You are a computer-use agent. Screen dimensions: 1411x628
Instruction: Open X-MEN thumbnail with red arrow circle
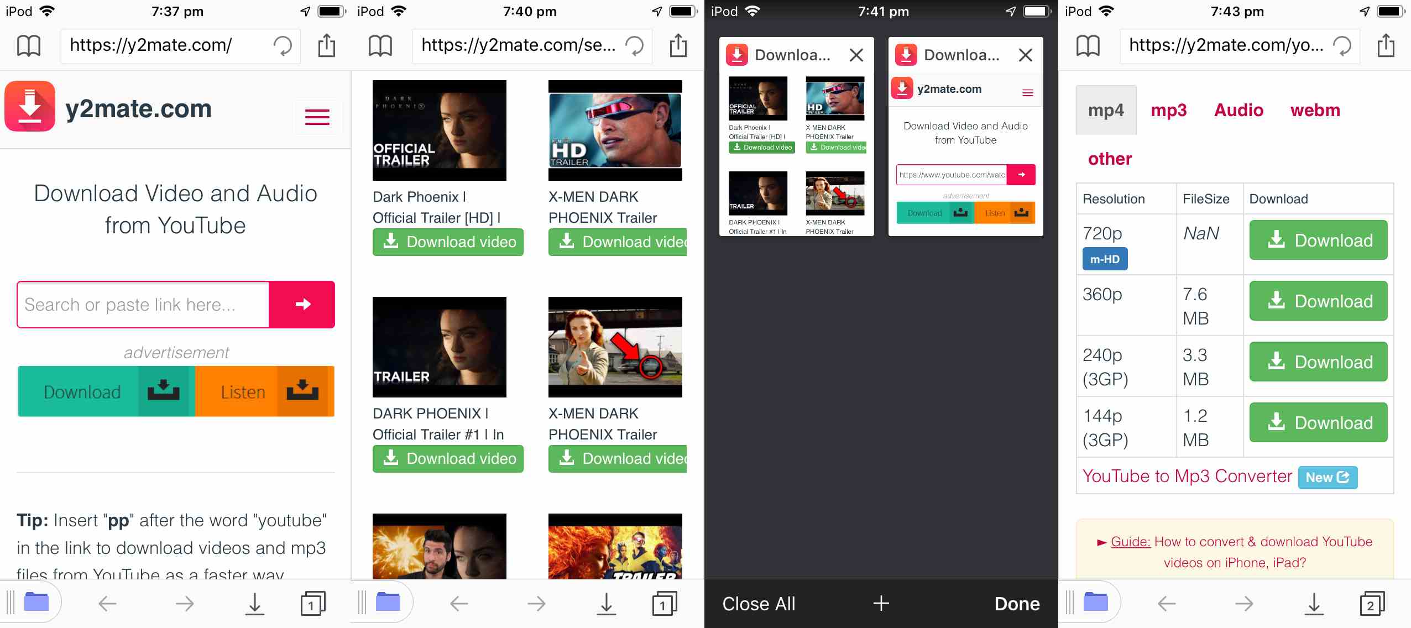[615, 347]
